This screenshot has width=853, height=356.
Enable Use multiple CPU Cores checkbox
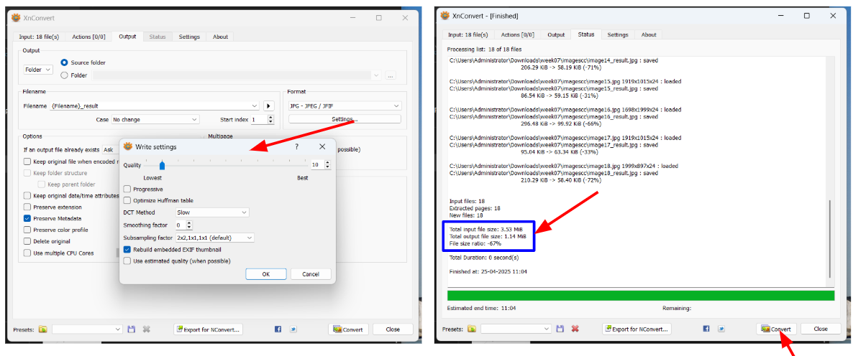point(27,253)
